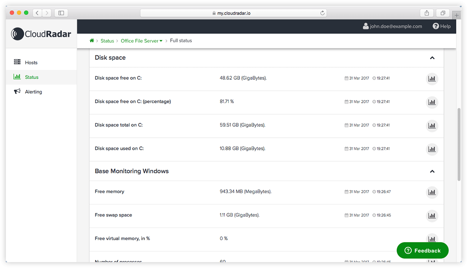Open chart for Free swap space

[x=432, y=216]
